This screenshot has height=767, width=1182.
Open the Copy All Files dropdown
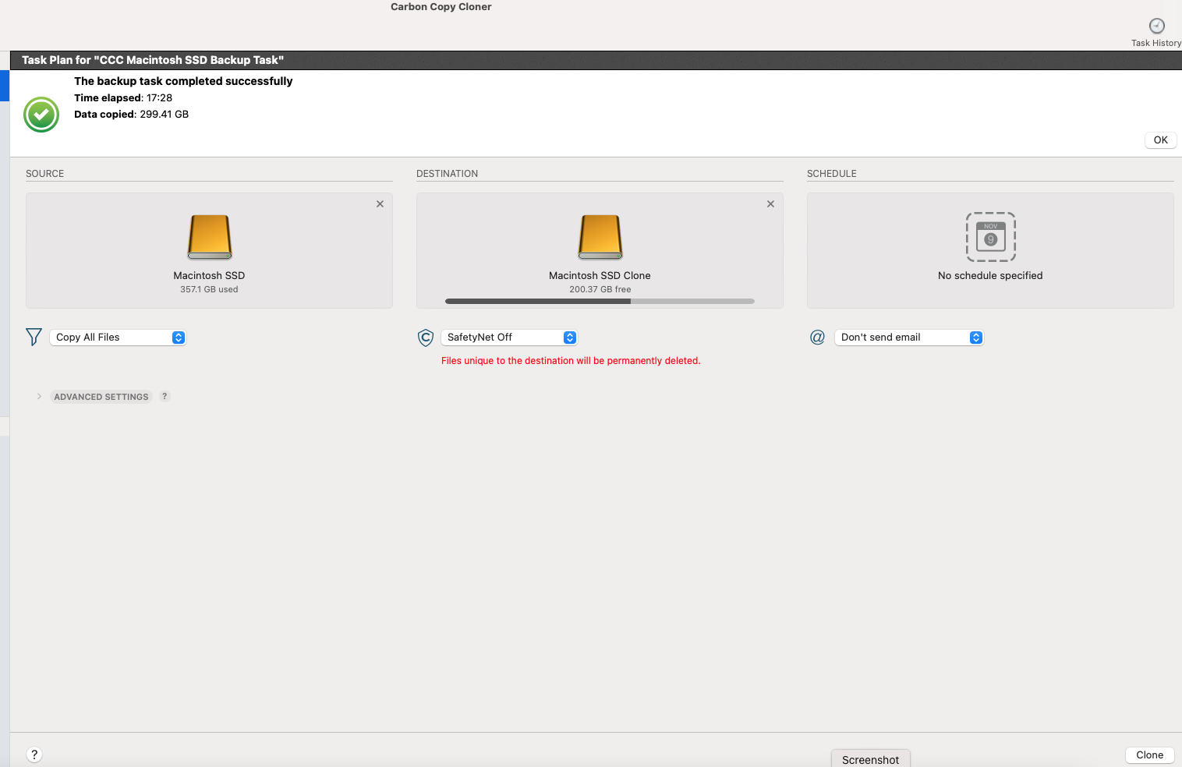point(118,338)
